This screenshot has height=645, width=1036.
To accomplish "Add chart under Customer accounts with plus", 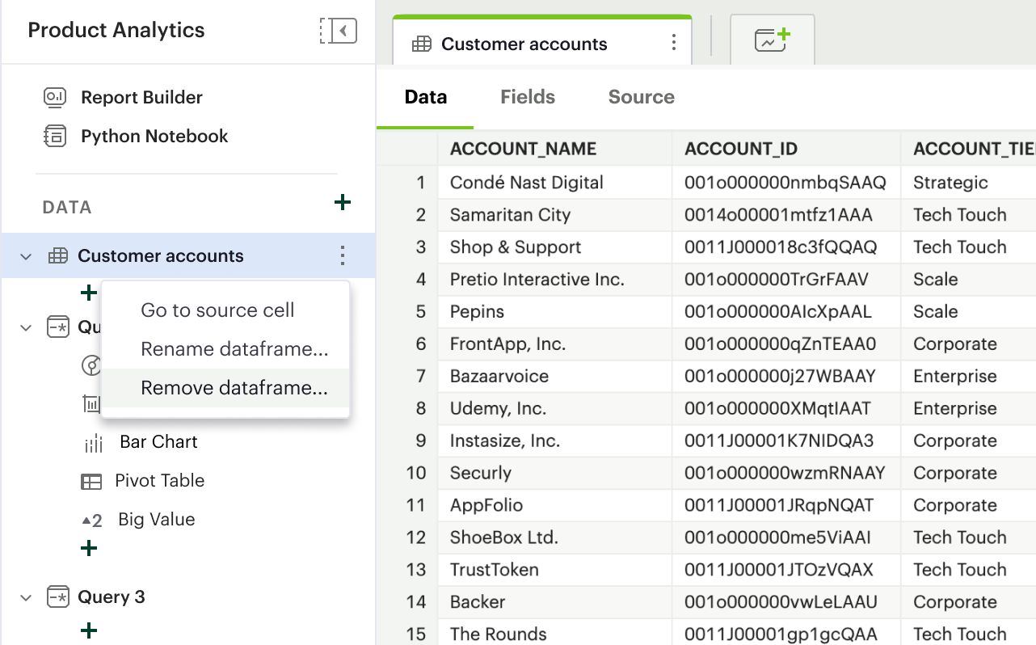I will coord(89,292).
